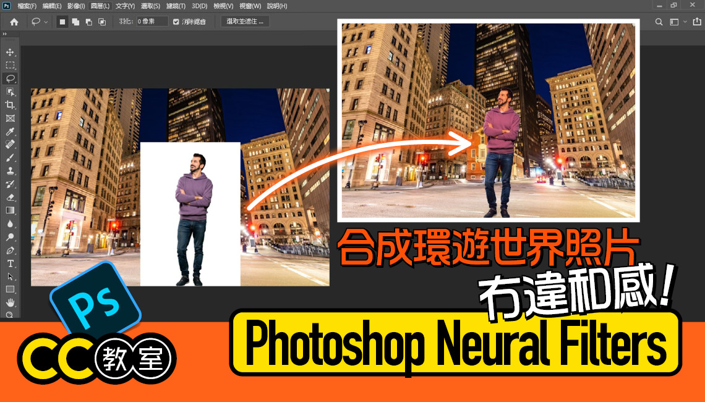Open the 檢視(V) menu
The height and width of the screenshot is (402, 705).
click(x=223, y=6)
